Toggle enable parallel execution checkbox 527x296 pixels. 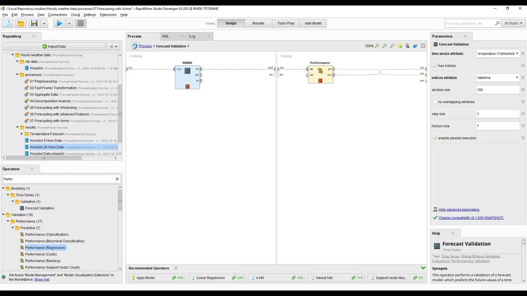(435, 138)
